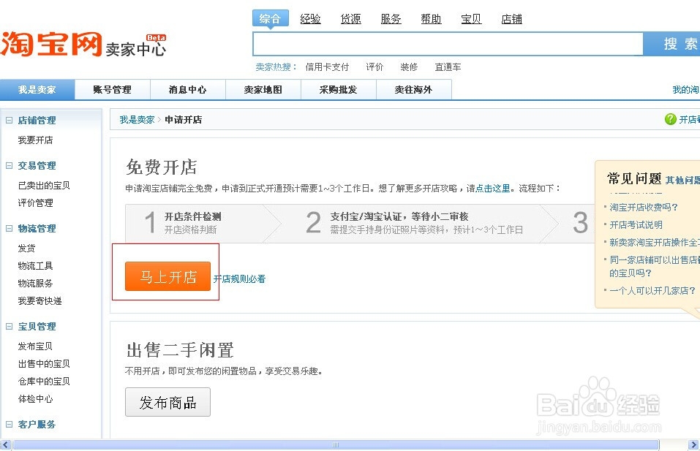Open 发货 in sidebar
This screenshot has height=451, width=700.
(26, 248)
